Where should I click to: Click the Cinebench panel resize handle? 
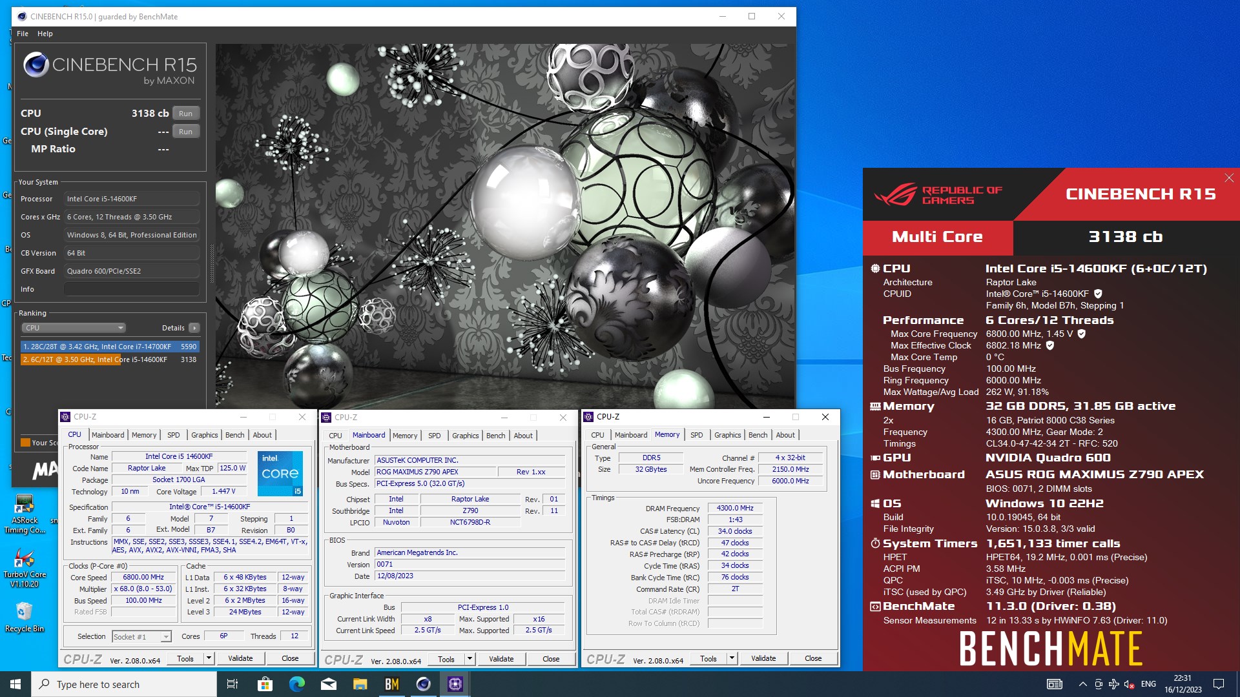[211, 265]
